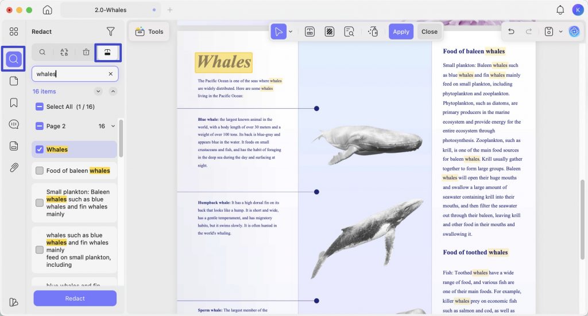Open the bookmark panel in left sidebar
588x316 pixels.
pyautogui.click(x=14, y=102)
